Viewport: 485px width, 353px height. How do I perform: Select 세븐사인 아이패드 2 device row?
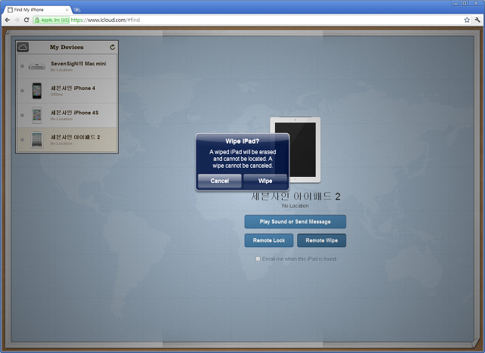(x=67, y=140)
